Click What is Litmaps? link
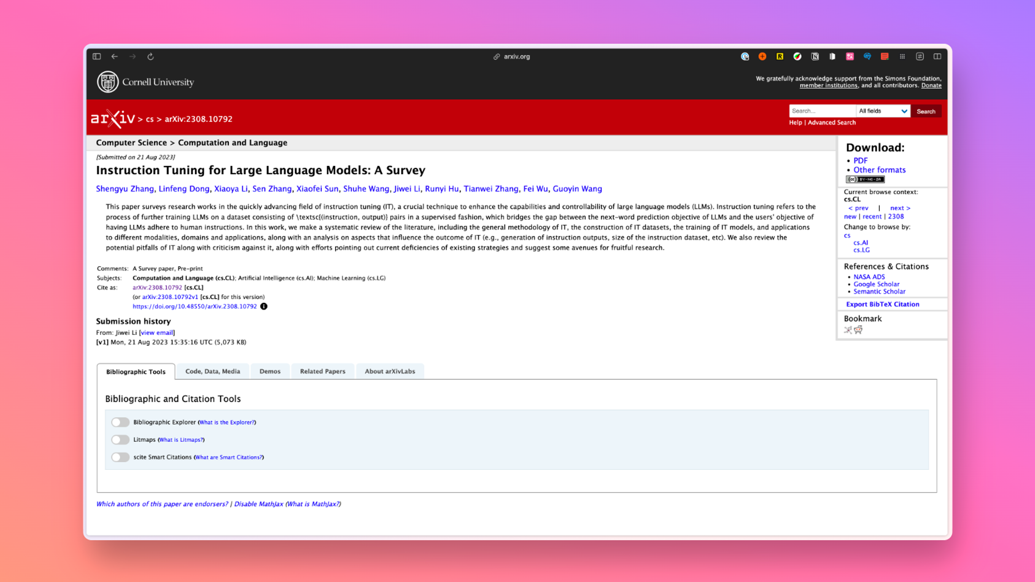1035x582 pixels. point(181,440)
